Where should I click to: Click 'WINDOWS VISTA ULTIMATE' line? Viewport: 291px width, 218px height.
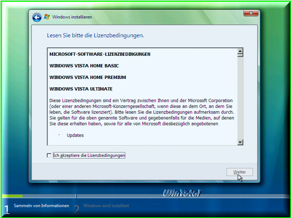(x=81, y=89)
